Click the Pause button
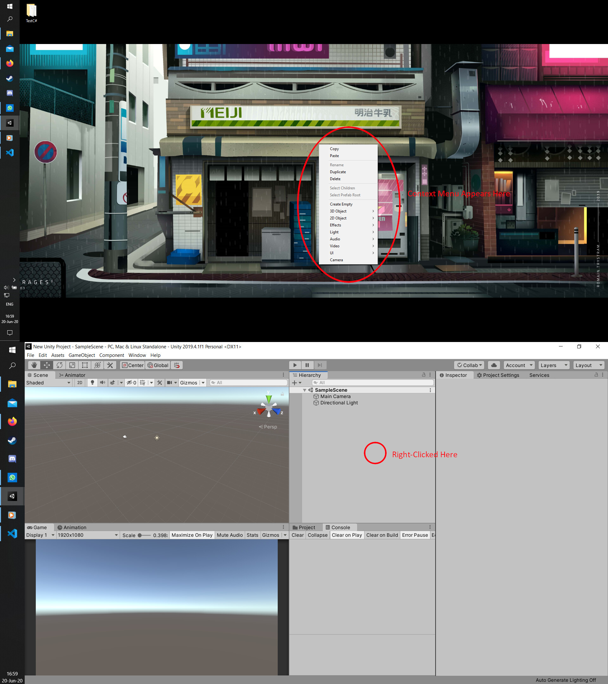The image size is (608, 684). point(307,365)
